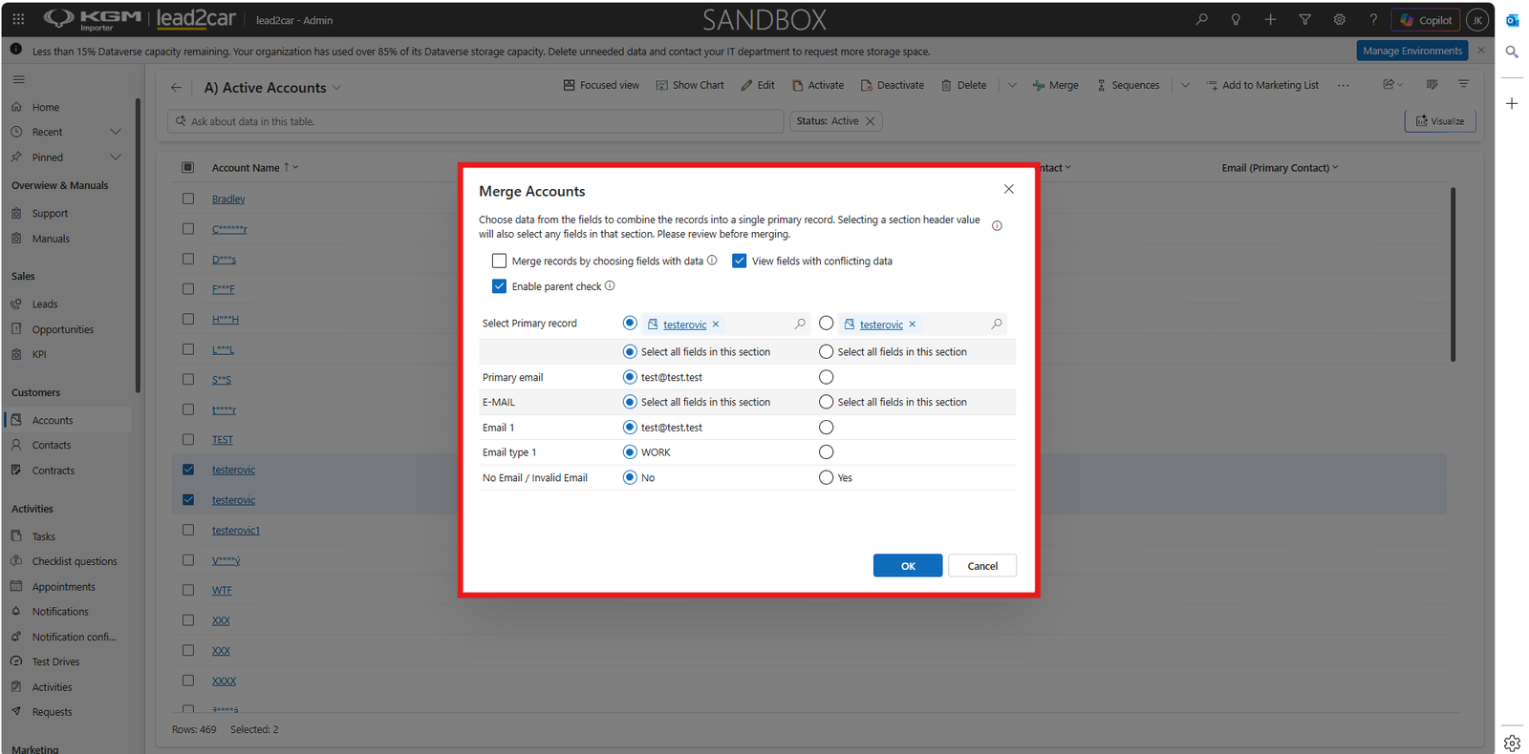Open advanced find funnel icon

pyautogui.click(x=1304, y=19)
